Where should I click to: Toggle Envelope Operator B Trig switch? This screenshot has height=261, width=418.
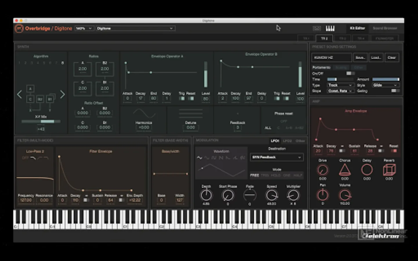[277, 99]
